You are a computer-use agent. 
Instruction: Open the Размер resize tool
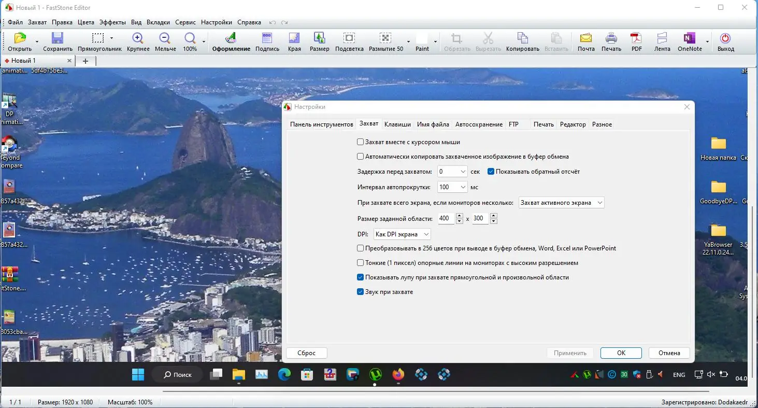pos(319,39)
